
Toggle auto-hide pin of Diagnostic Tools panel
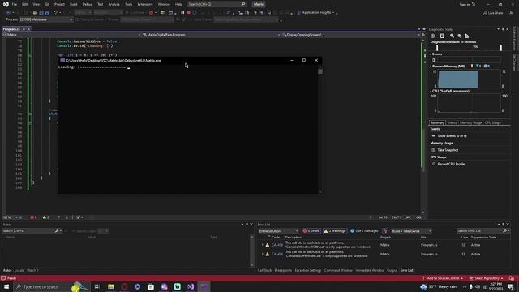coord(503,29)
